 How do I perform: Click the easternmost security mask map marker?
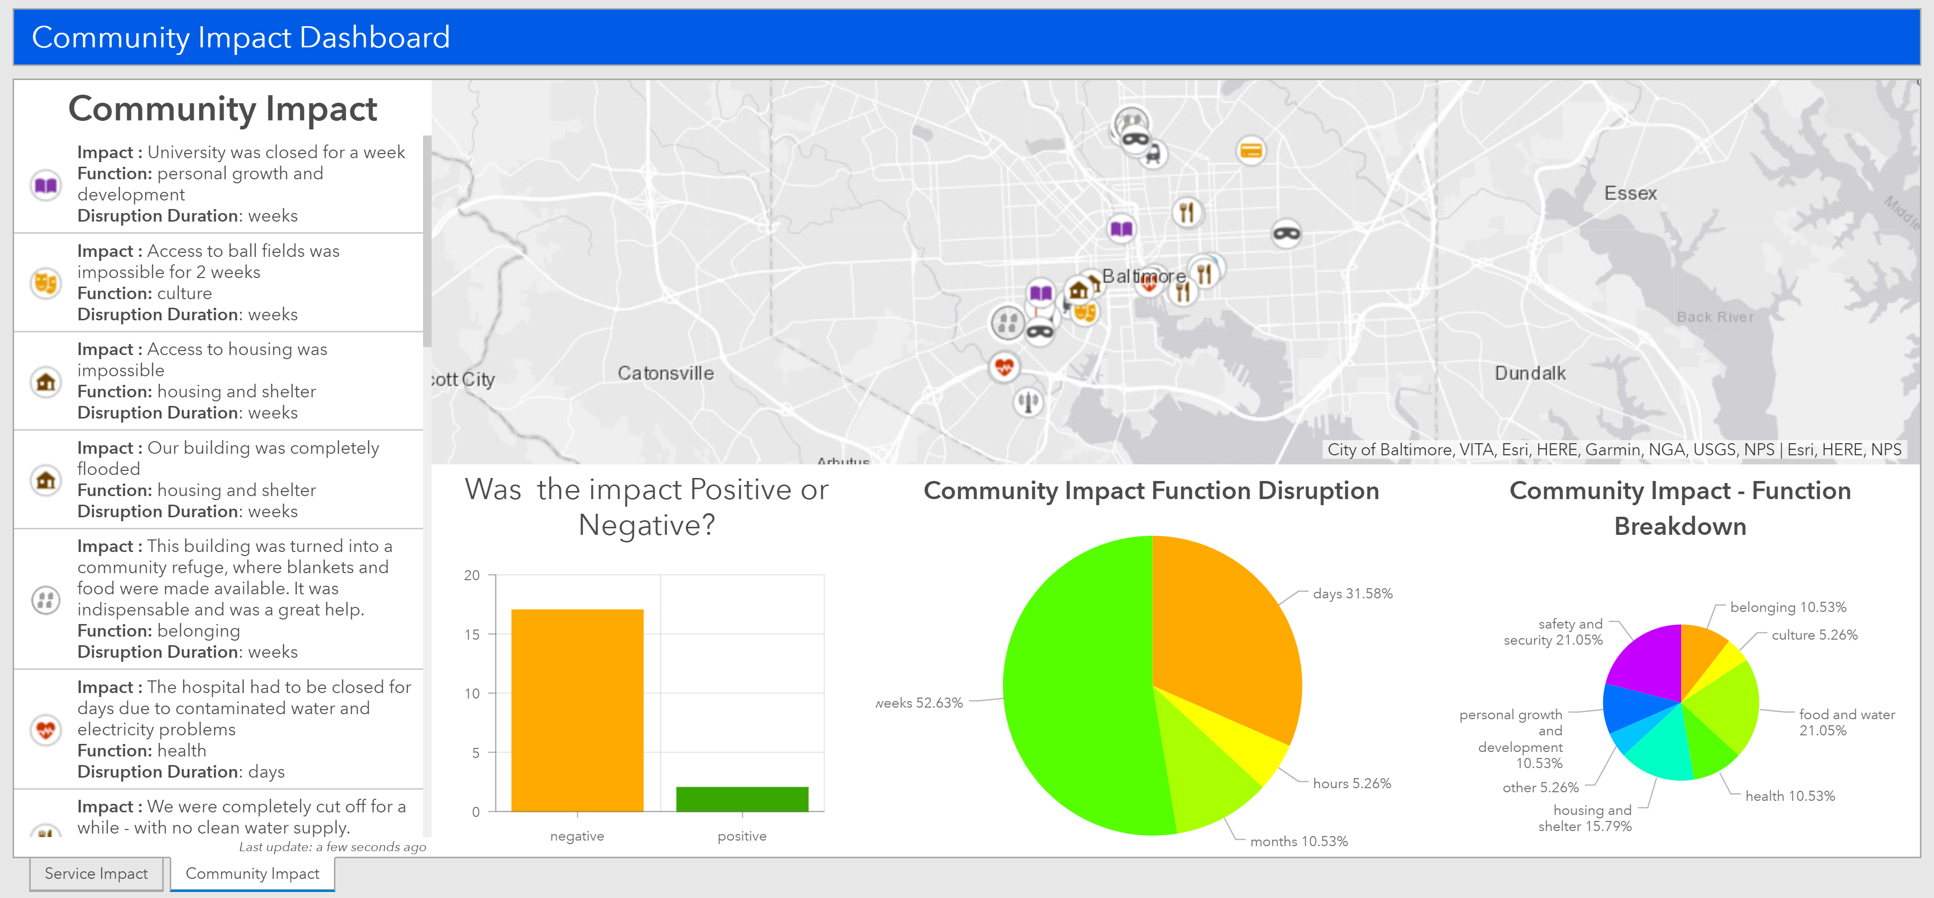coord(1286,234)
